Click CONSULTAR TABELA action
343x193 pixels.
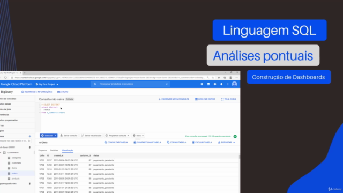click(116, 142)
